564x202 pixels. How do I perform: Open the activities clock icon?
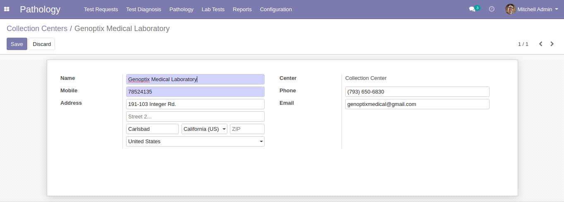coord(492,9)
